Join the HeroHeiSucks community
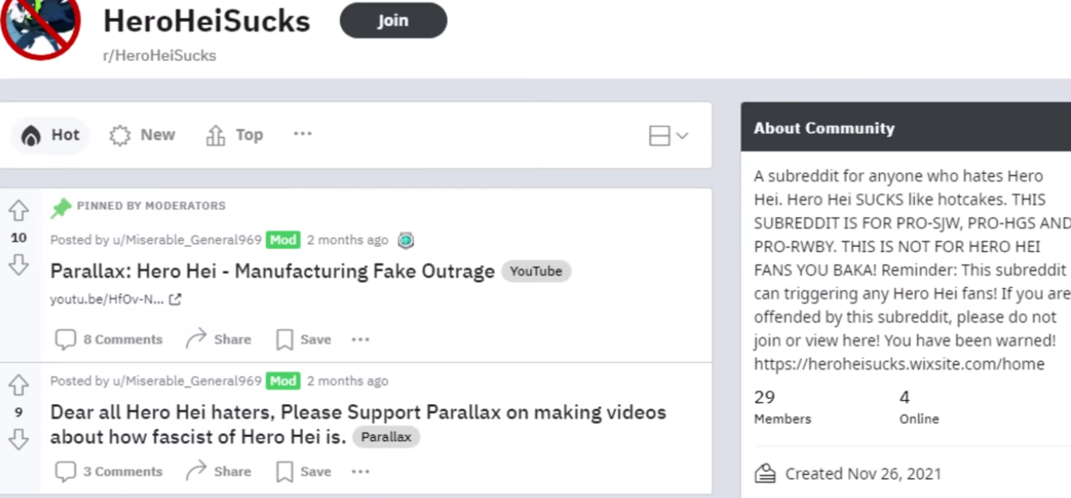 [393, 21]
